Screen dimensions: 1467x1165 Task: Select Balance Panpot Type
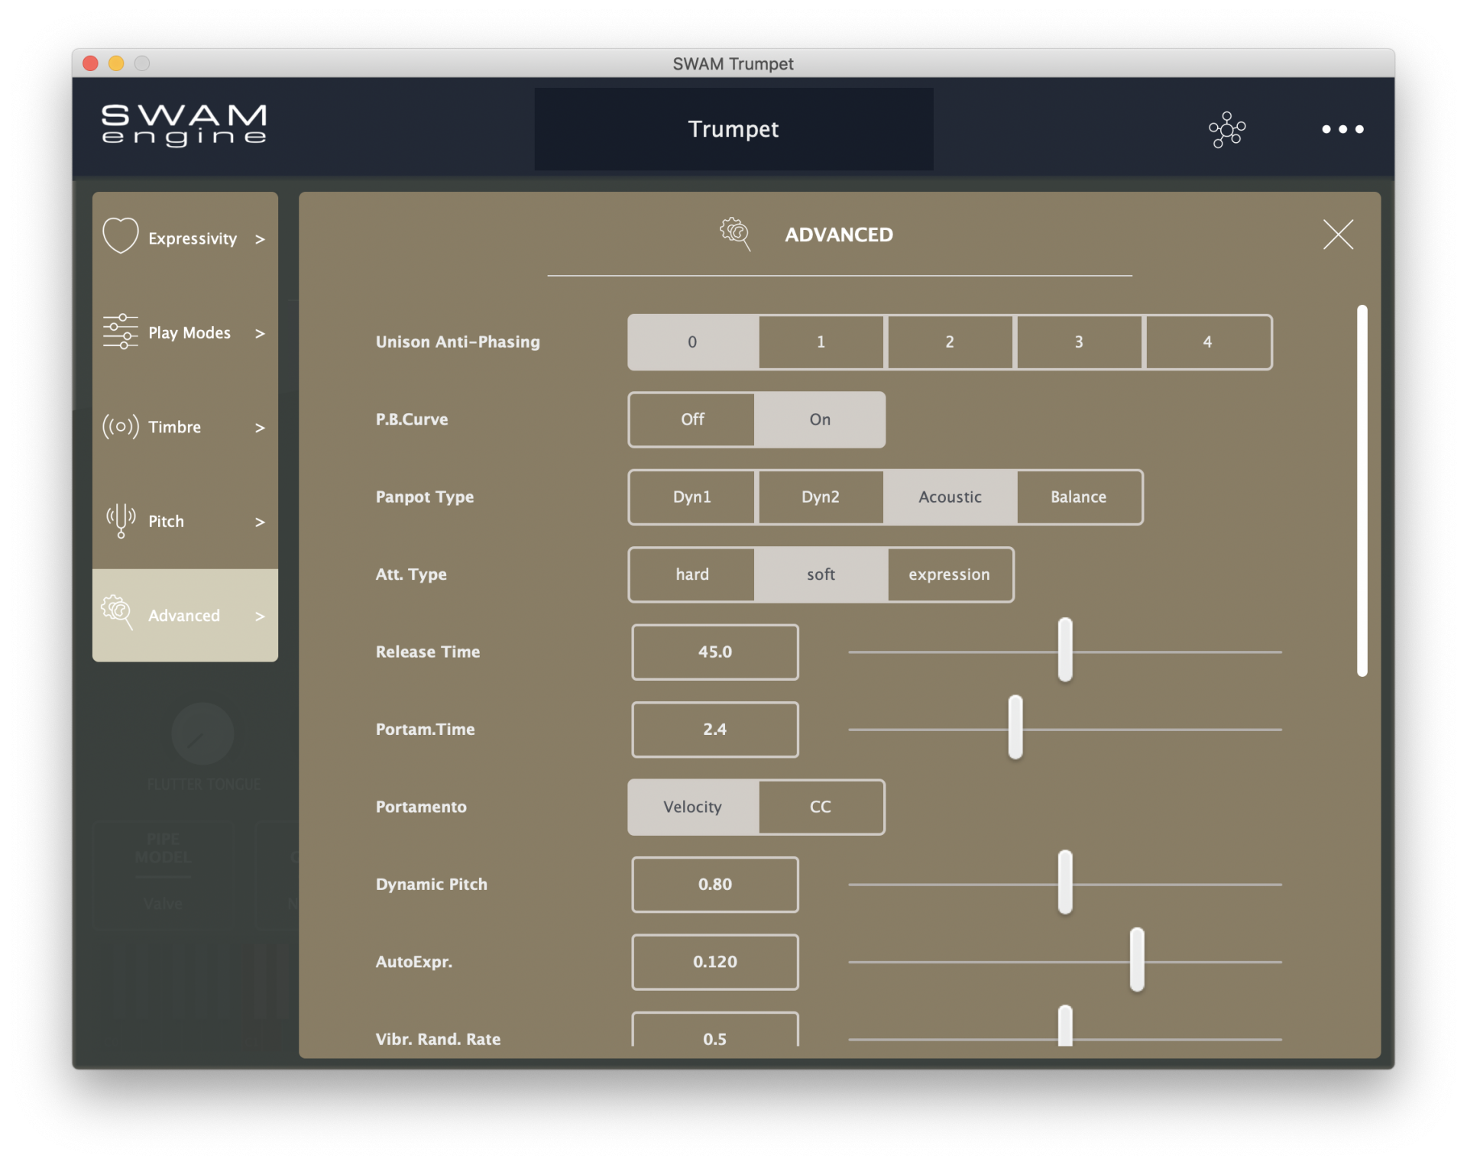coord(1079,497)
